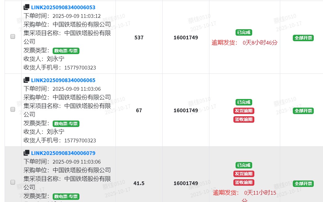
Task: Click the 发货逾期 tag in the 41.5 row
Action: (244, 174)
